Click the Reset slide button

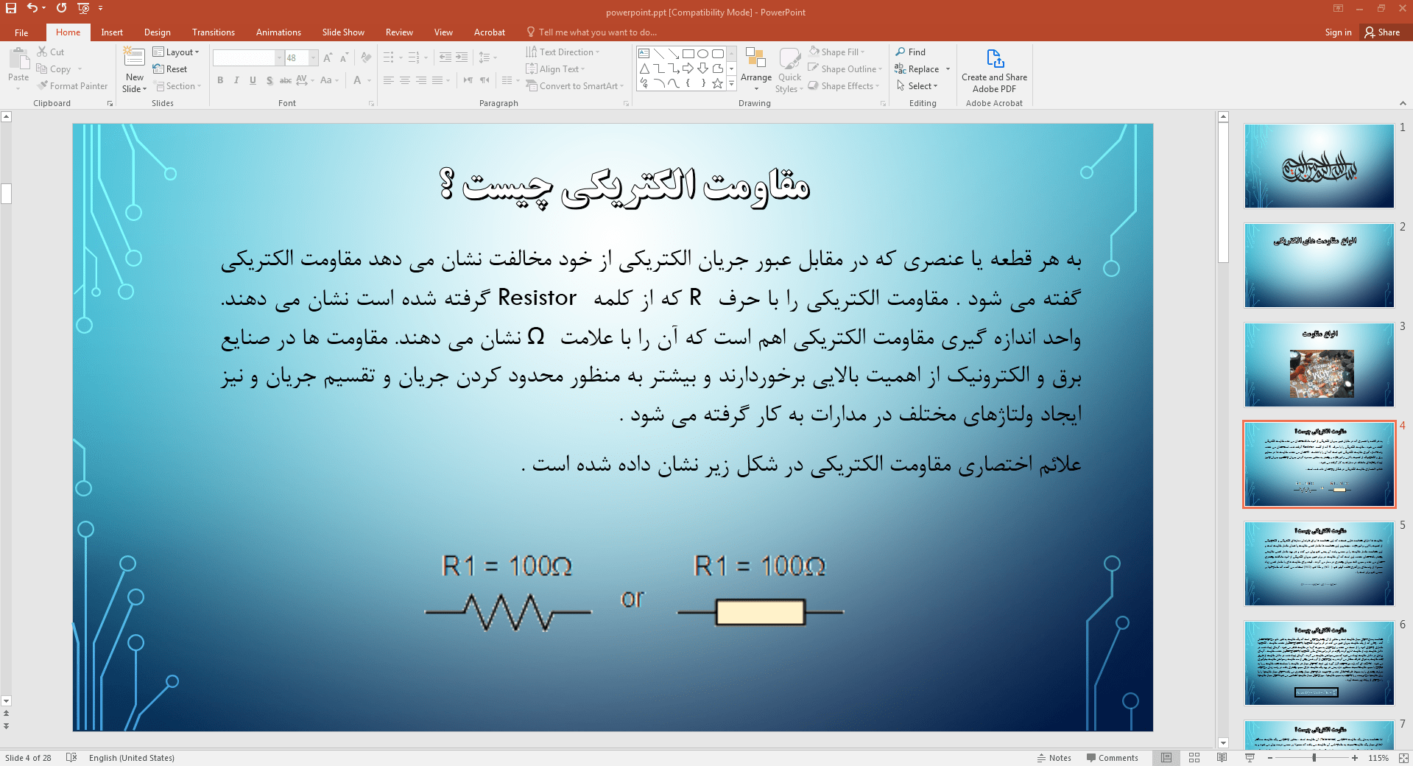point(170,68)
